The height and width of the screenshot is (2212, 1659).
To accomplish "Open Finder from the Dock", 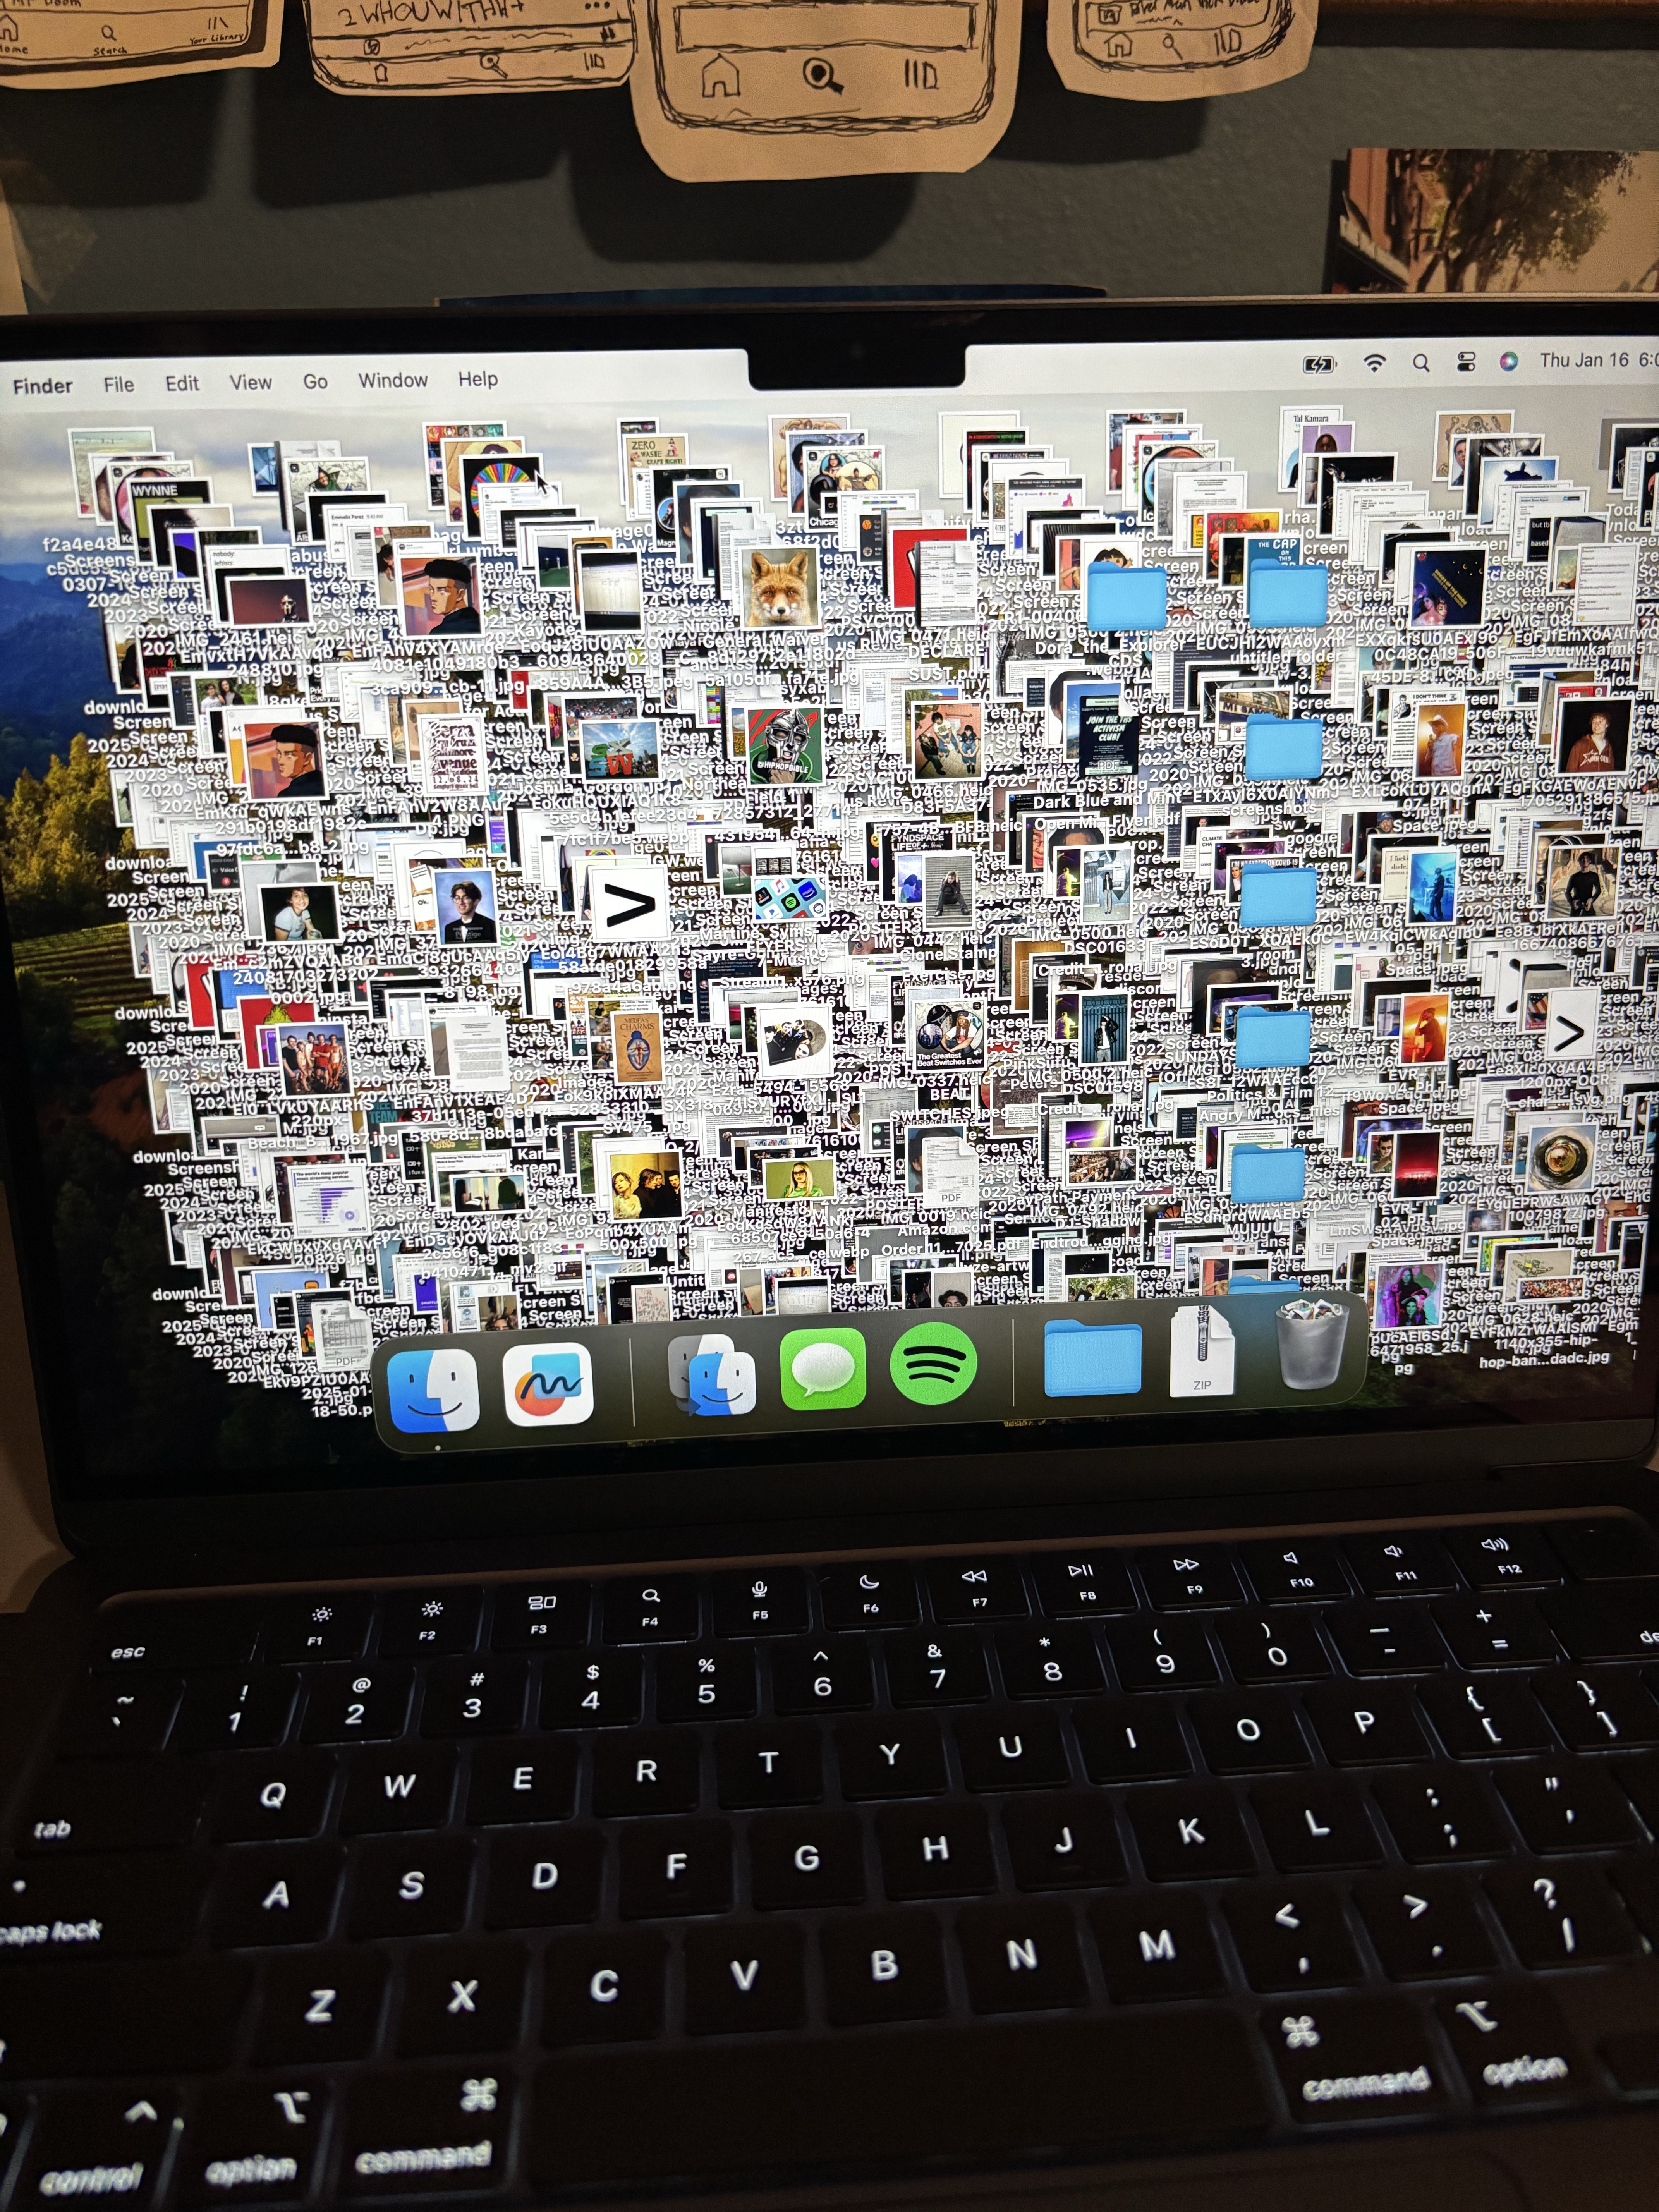I will coord(433,1390).
